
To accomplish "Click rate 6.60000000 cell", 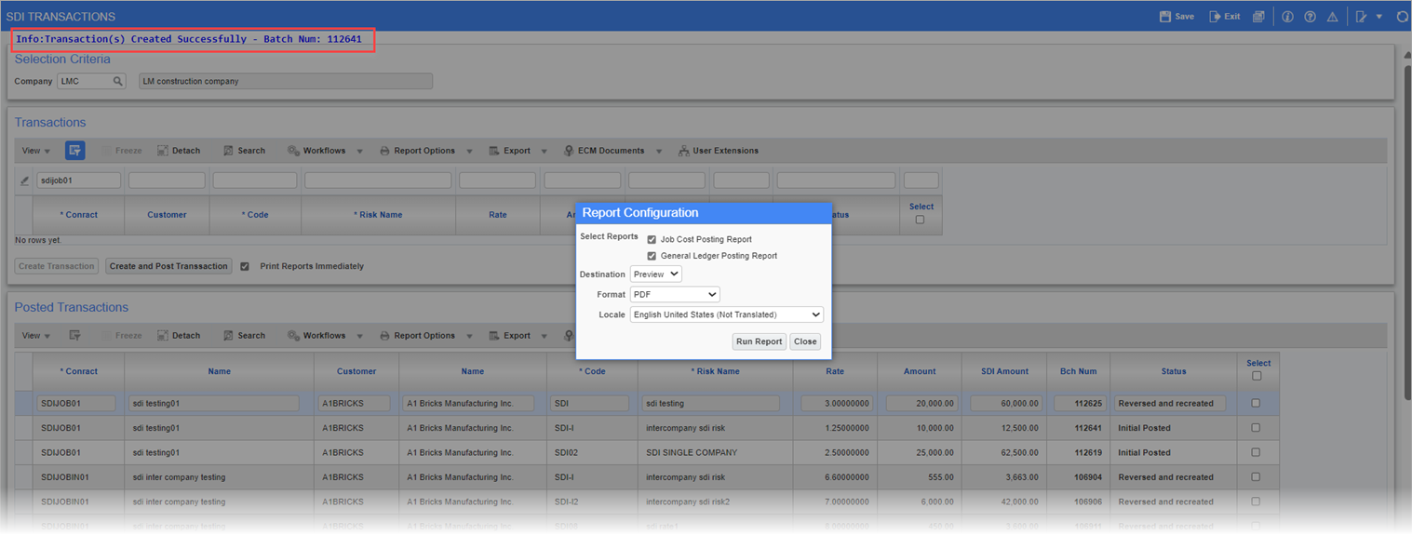I will pos(835,477).
